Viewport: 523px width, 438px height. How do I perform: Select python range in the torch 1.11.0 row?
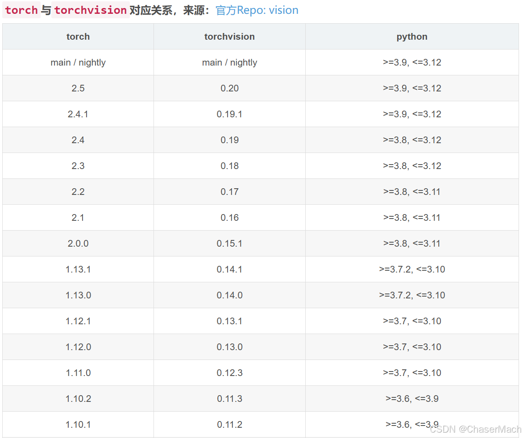(412, 373)
